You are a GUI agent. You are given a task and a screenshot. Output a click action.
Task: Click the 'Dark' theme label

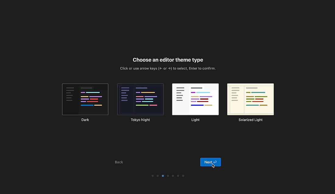85,120
